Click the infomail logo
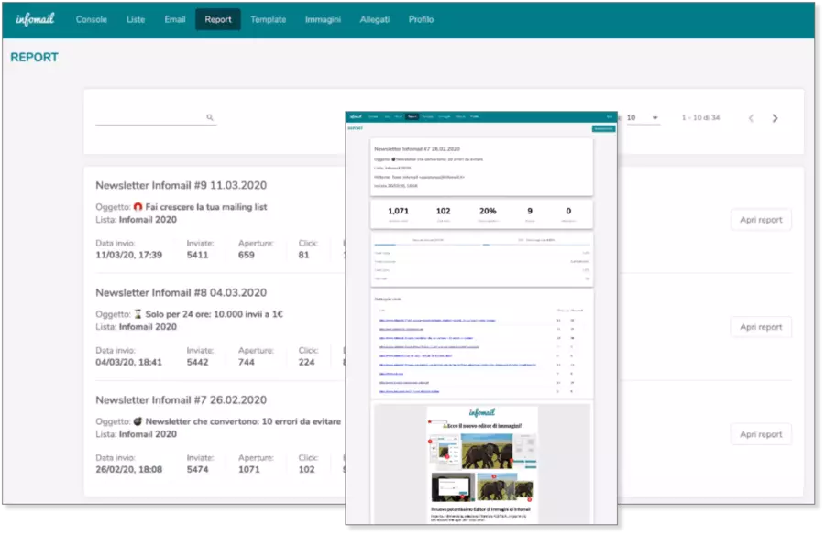This screenshot has width=825, height=535. (35, 19)
